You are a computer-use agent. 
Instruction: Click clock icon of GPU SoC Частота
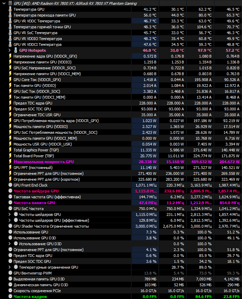(x=10, y=208)
